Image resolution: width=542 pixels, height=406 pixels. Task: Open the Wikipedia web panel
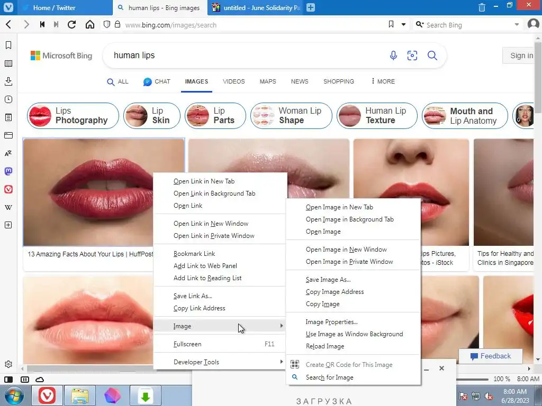click(x=8, y=207)
